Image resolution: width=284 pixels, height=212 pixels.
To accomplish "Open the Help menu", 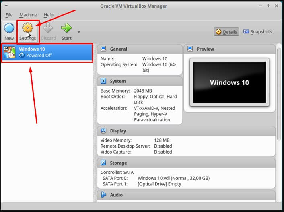I will (49, 15).
